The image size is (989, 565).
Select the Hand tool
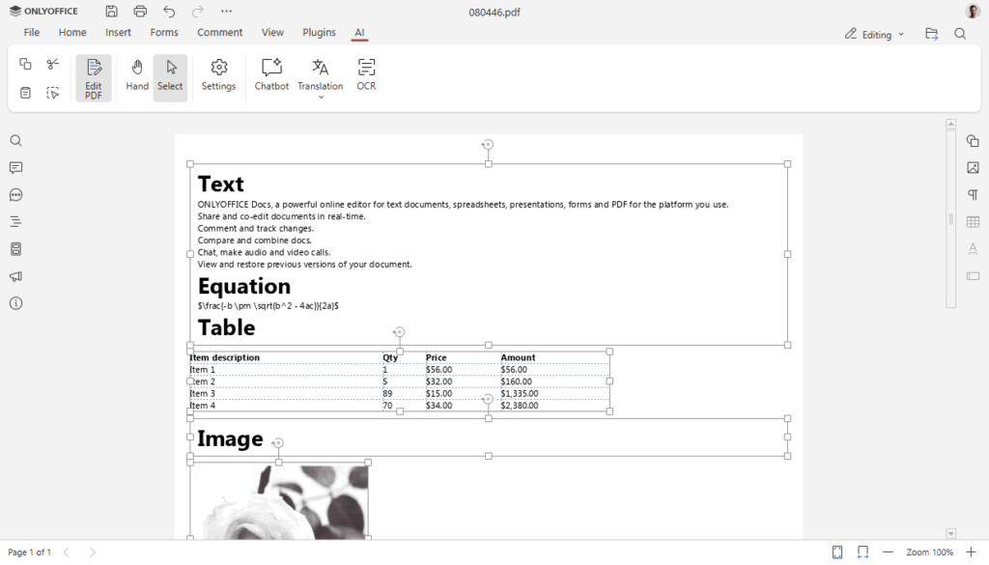point(136,75)
